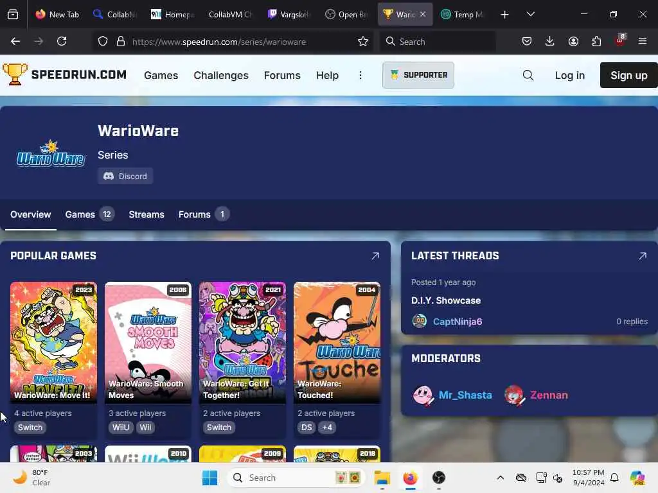This screenshot has height=493, width=658.
Task: Switch to the Temp M tab
Action: click(x=463, y=14)
